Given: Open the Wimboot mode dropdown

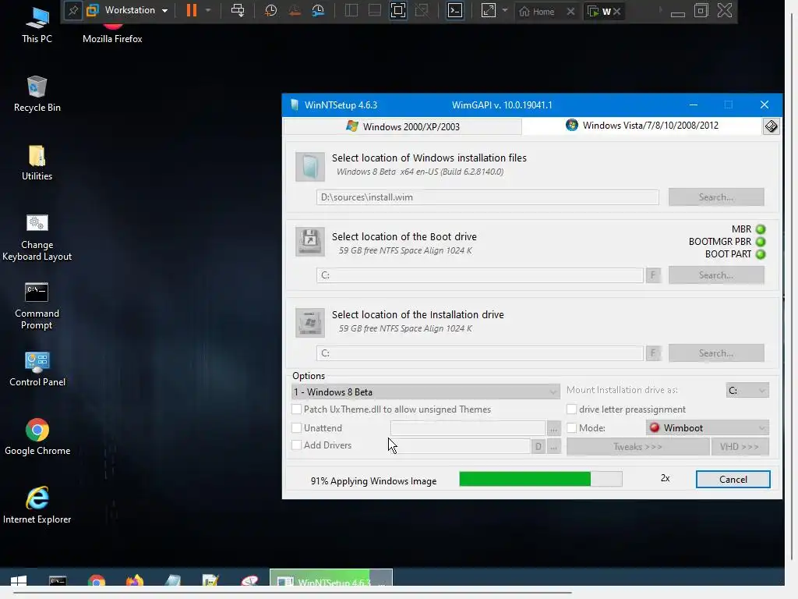Looking at the screenshot, I should point(708,428).
